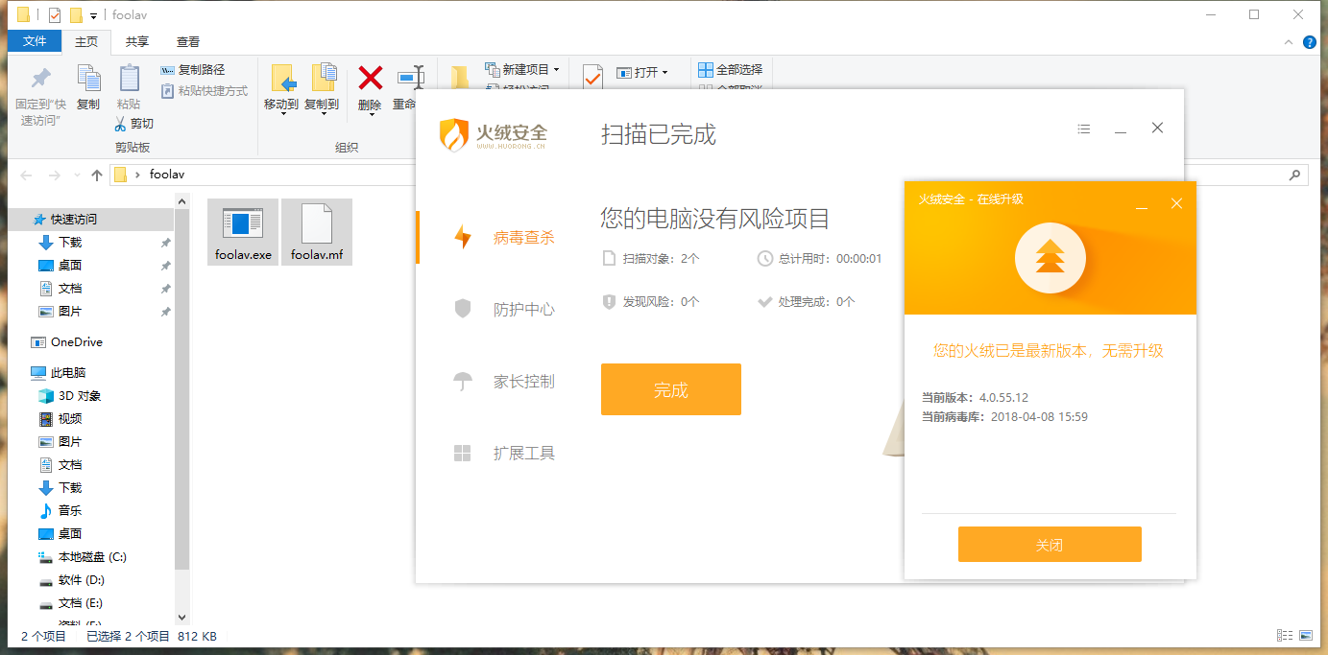The width and height of the screenshot is (1328, 655).
Task: Open the 删除 dropdown arrow in ribbon
Action: (x=370, y=117)
